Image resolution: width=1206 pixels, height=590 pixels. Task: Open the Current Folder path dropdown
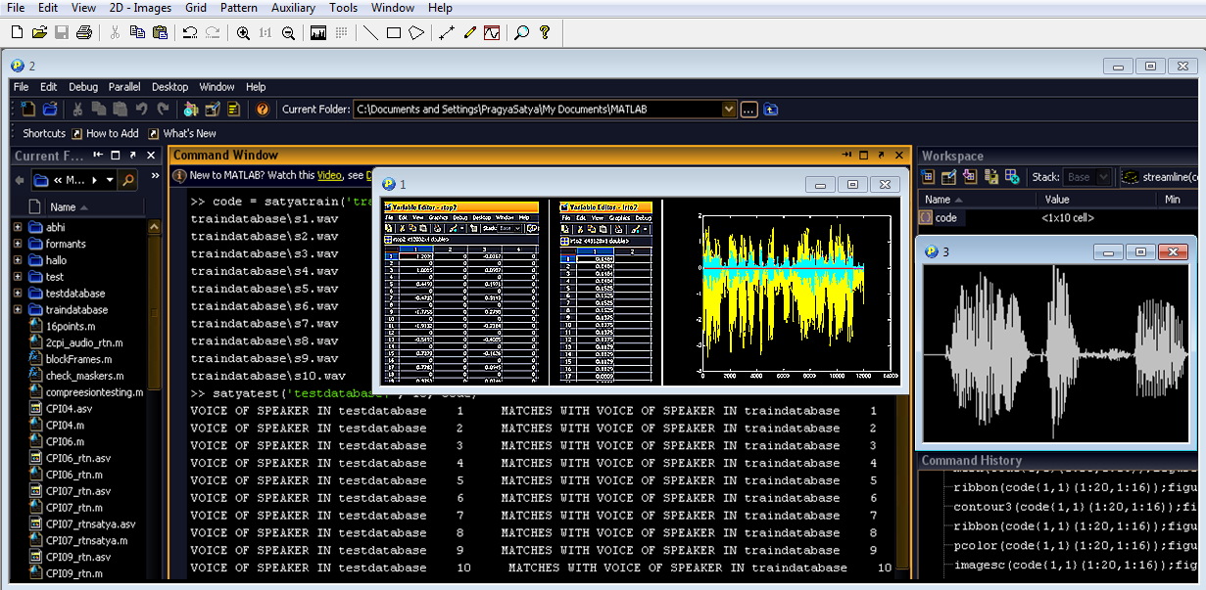tap(728, 109)
